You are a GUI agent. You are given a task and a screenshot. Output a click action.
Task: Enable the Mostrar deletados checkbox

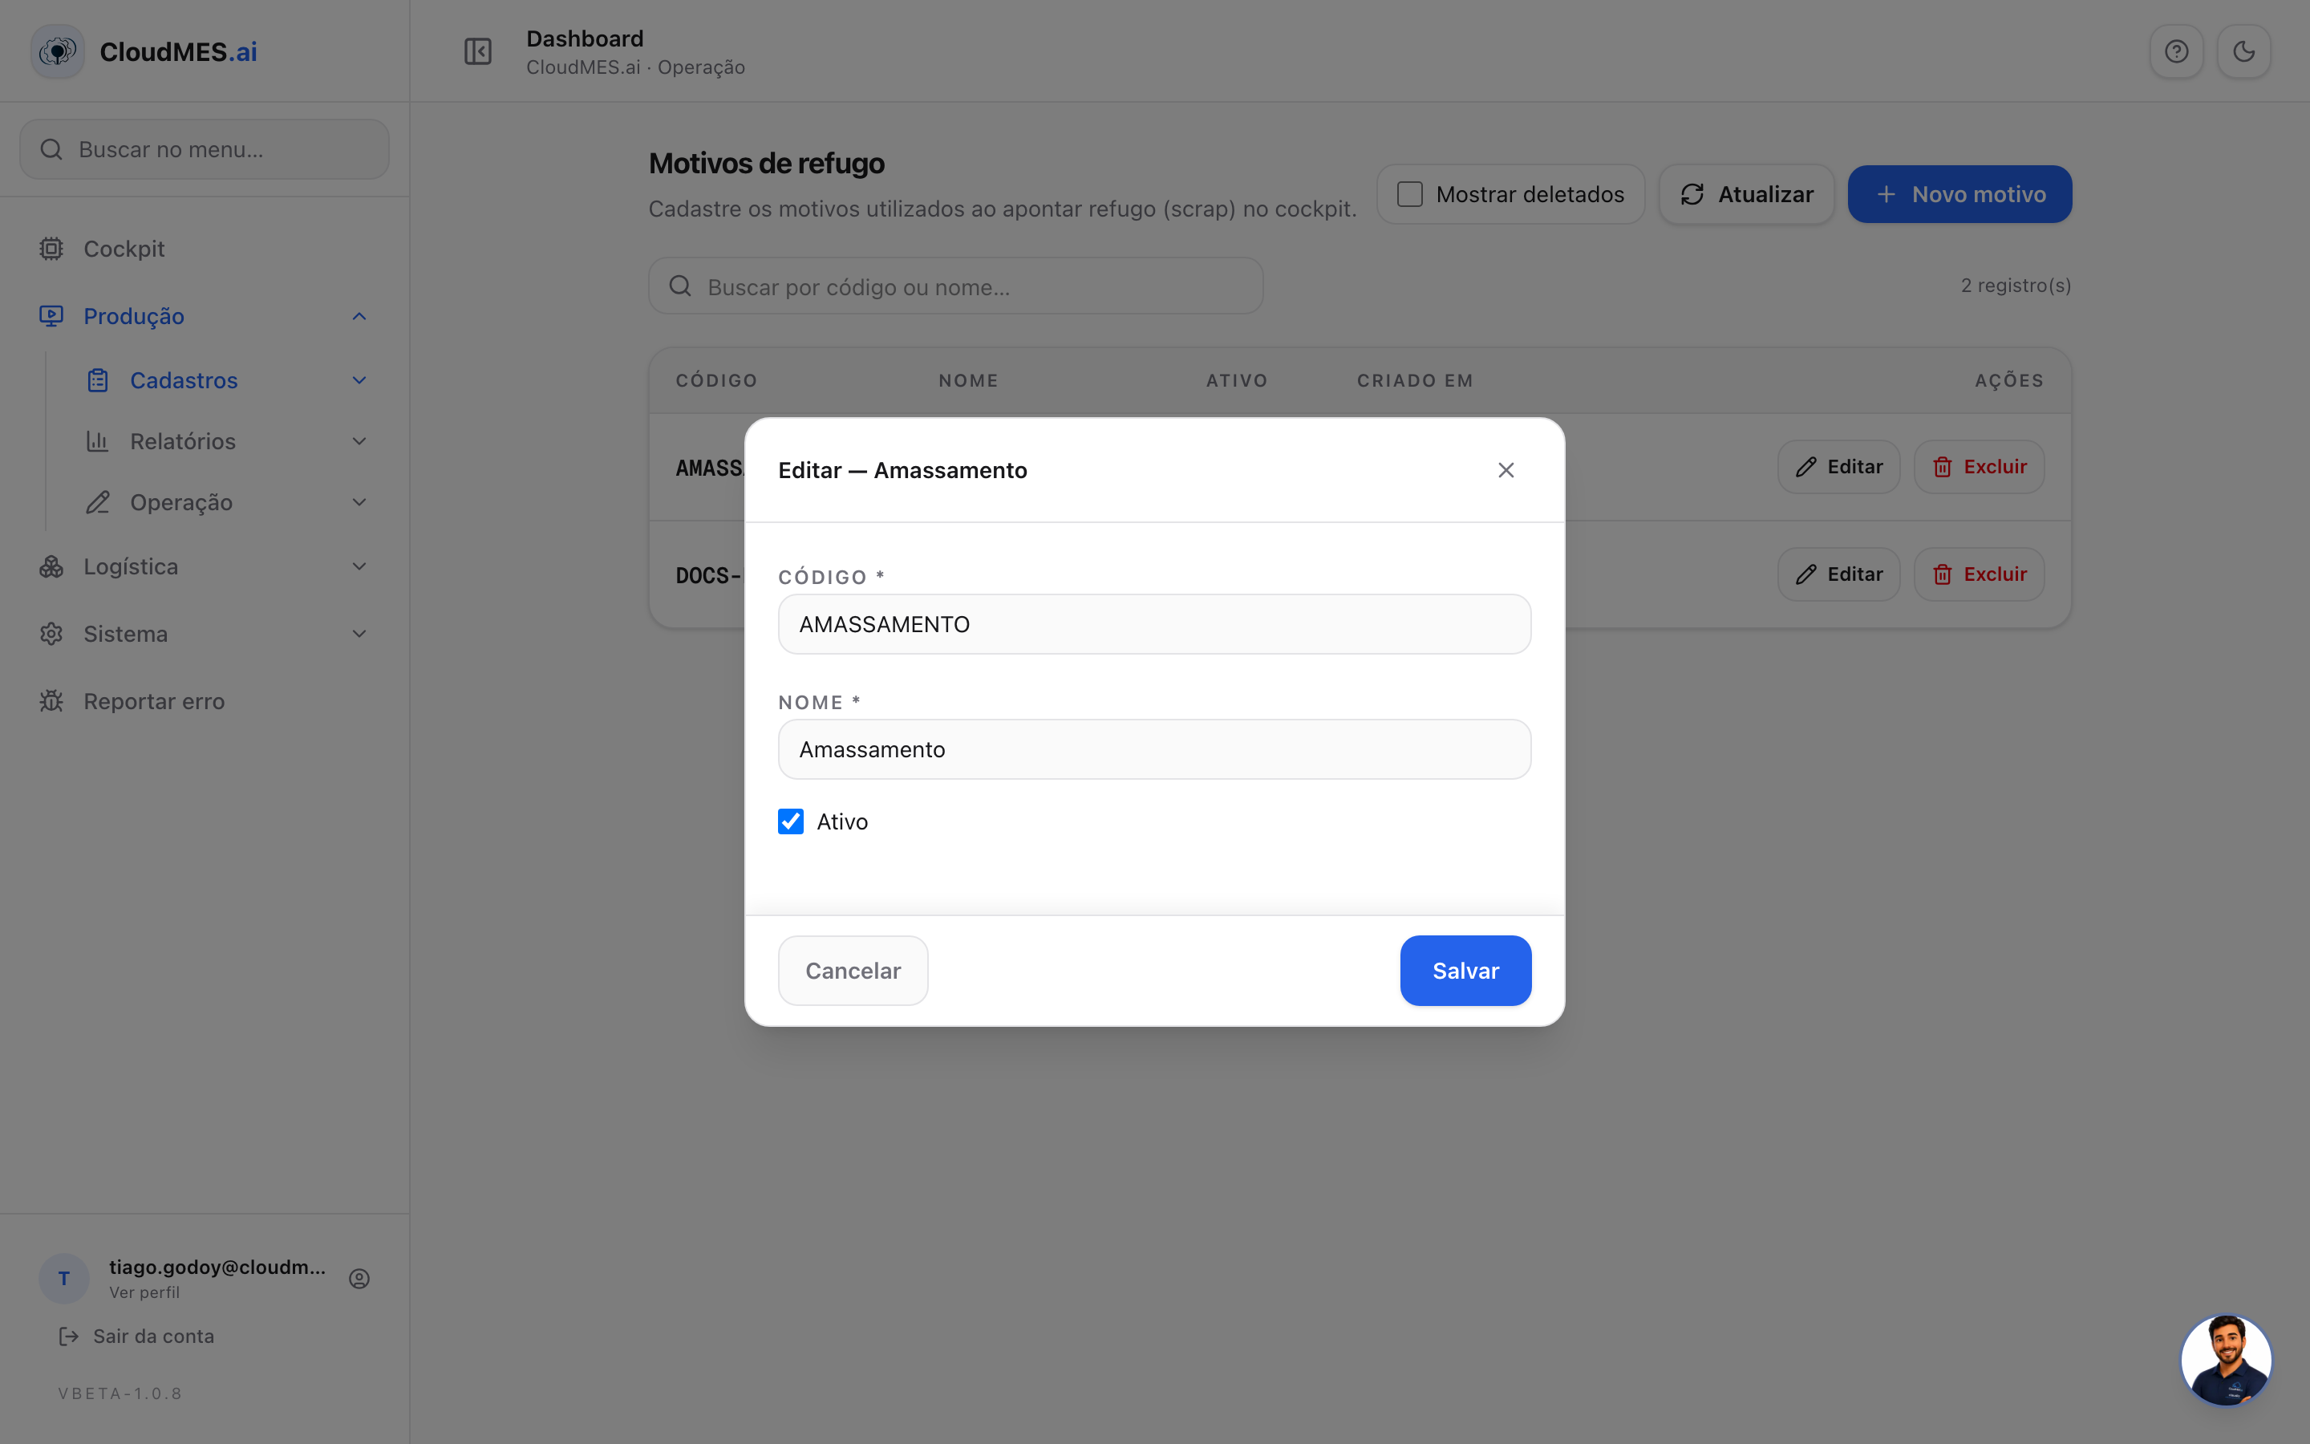tap(1410, 195)
